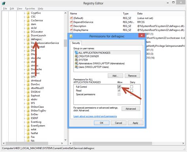187x152 pixels.
Task: Click the SYSTEM user icon
Action: [x=76, y=60]
